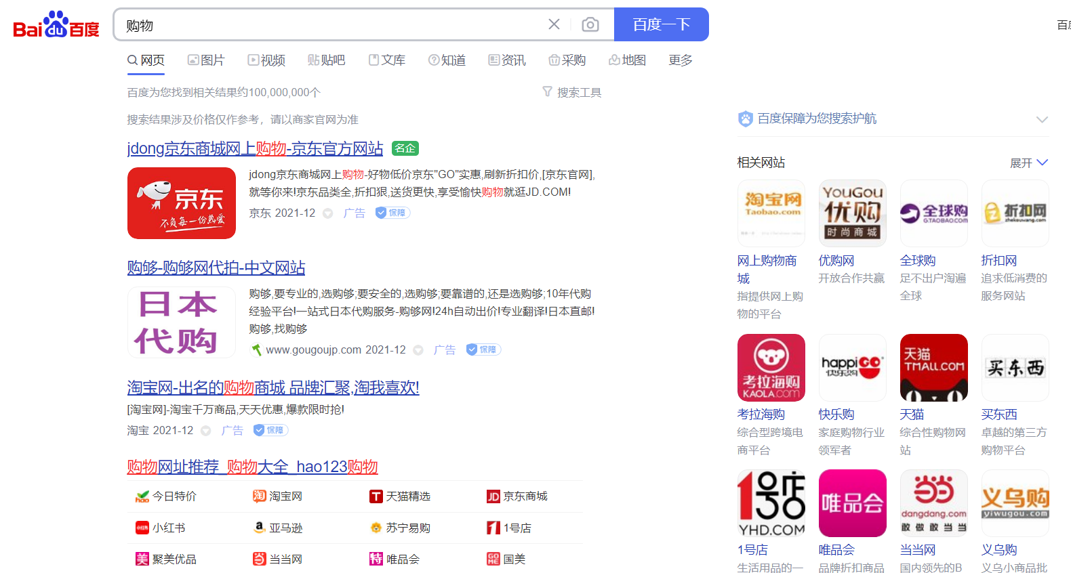Open 天猫精选 in the hao123 list

[400, 496]
